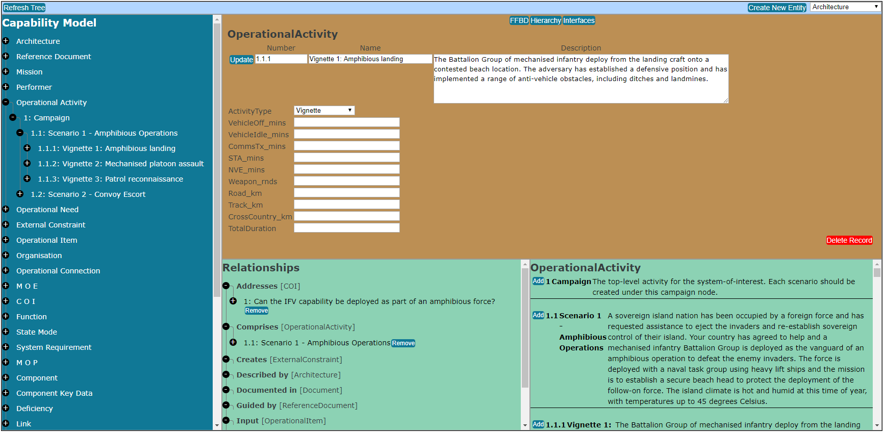
Task: Focus the Weapon_rnds field
Action: pos(347,181)
